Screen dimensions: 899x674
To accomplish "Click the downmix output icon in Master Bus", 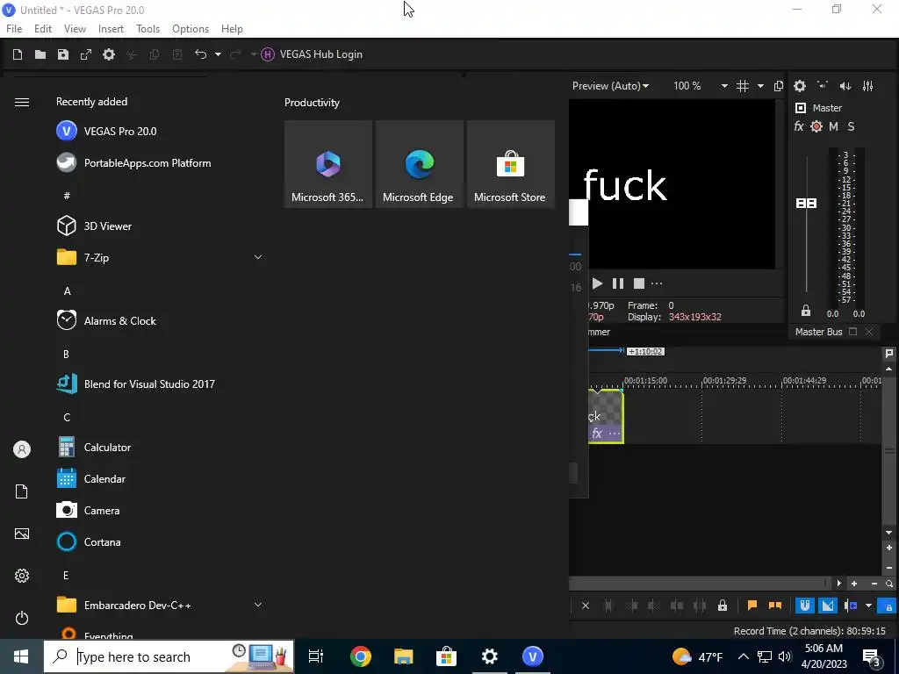I will coord(823,85).
